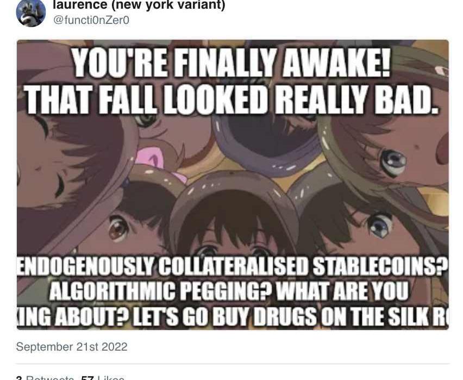Image resolution: width=463 pixels, height=380 pixels.
Task: Click the ALGORITHMIC PEGGING? WHAT ARE YOU line
Action: pyautogui.click(x=229, y=291)
